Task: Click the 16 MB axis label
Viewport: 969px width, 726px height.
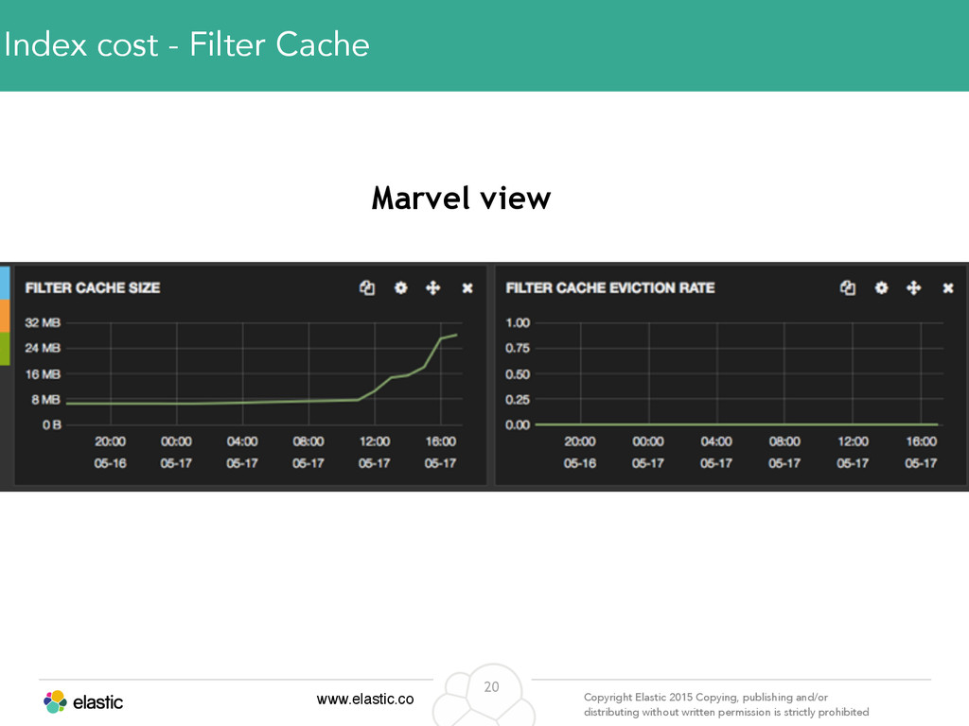Action: (43, 374)
